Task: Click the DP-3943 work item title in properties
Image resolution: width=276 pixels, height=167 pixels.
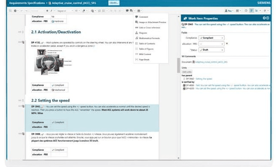Action: (226, 26)
